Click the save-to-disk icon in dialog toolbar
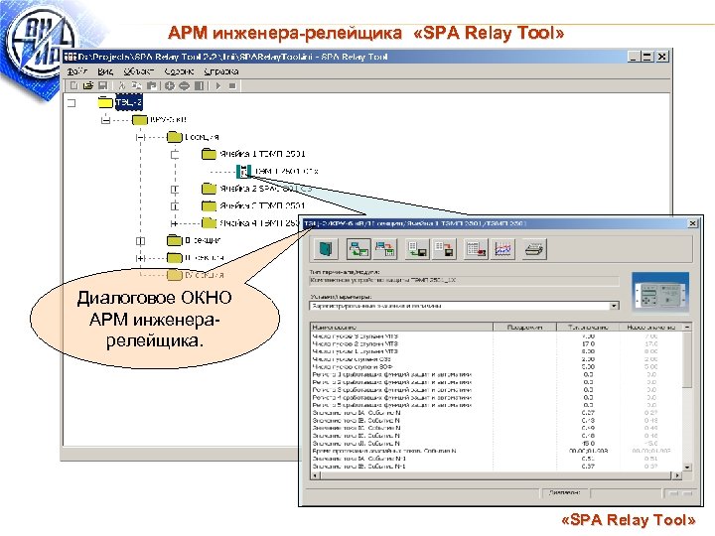The height and width of the screenshot is (536, 715). pos(444,249)
